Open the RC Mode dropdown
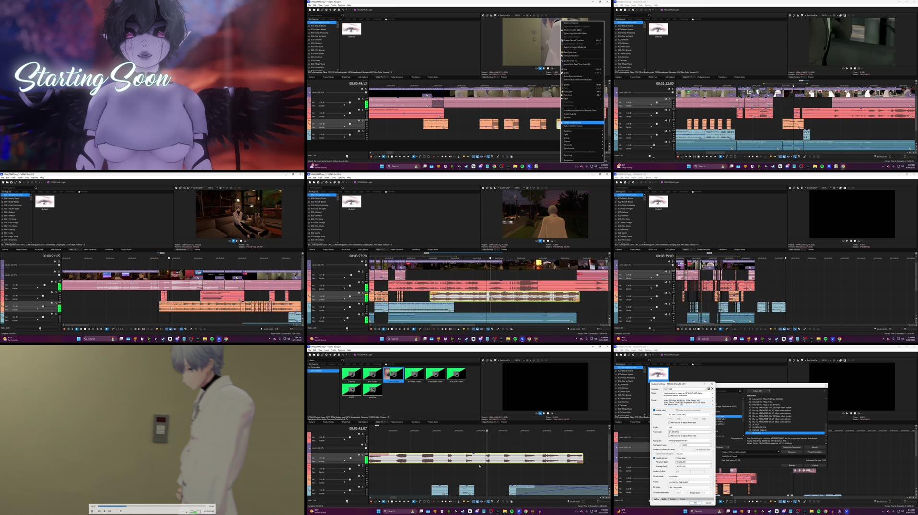 point(690,487)
